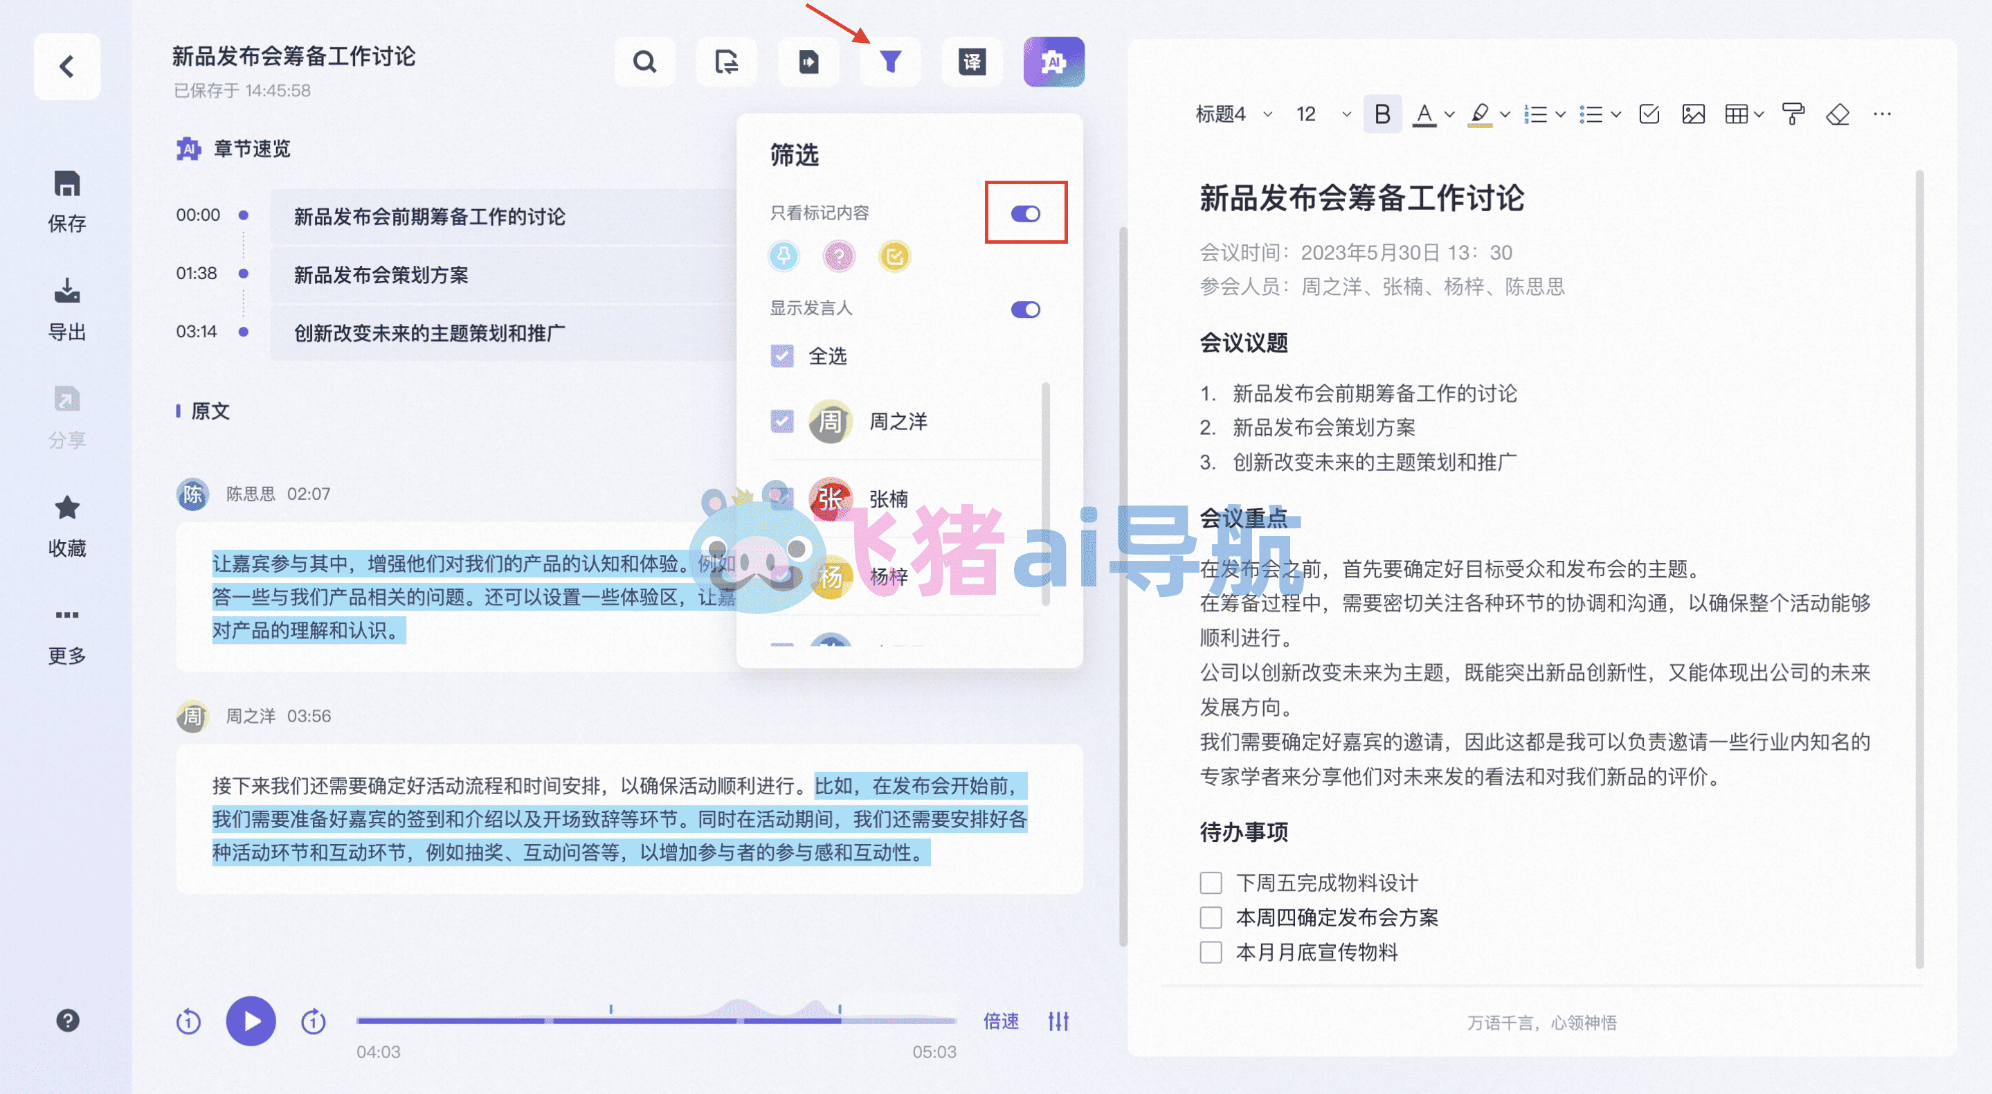
Task: Click the speaker list scrollbar in filter panel
Action: (x=1047, y=494)
